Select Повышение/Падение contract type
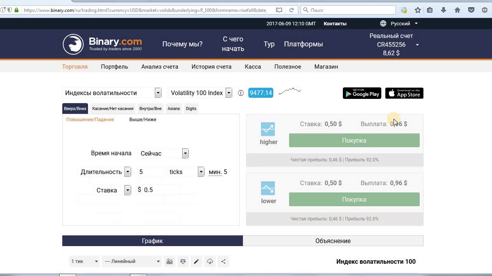The width and height of the screenshot is (492, 276). (x=90, y=120)
